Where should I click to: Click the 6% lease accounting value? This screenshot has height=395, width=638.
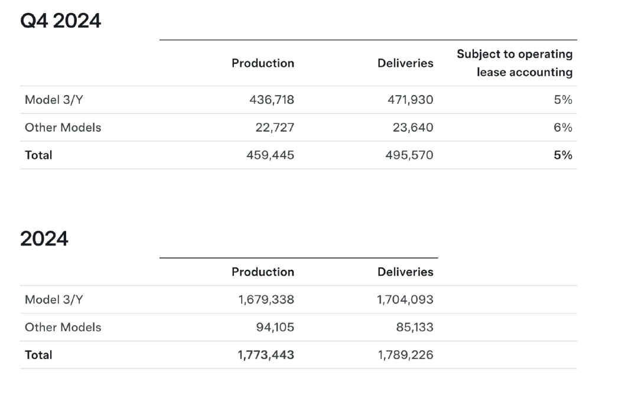563,128
